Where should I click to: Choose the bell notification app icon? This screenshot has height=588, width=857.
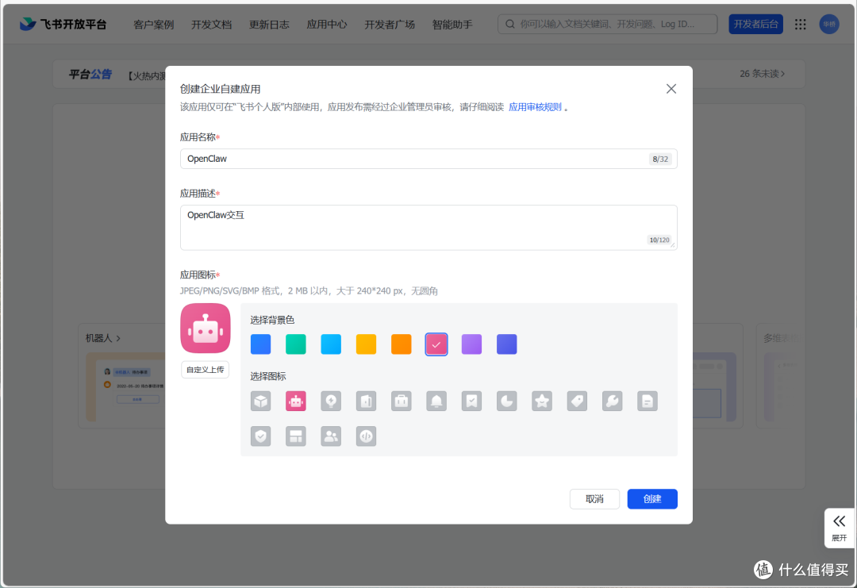tap(436, 401)
